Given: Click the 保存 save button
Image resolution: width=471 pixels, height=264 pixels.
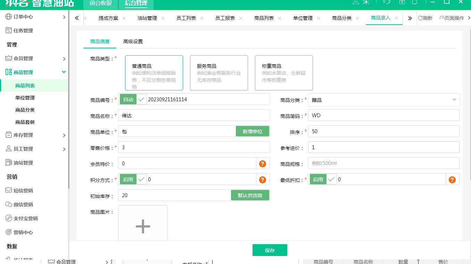Looking at the screenshot, I should pyautogui.click(x=270, y=250).
